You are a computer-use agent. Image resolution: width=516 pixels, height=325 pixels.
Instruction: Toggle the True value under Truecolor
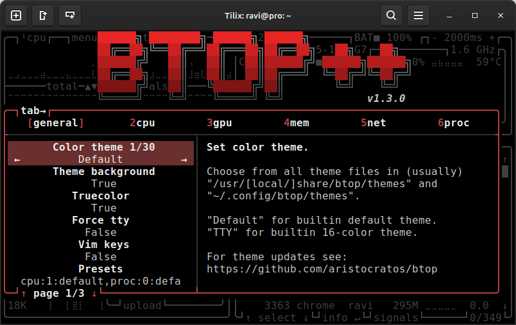tap(104, 208)
